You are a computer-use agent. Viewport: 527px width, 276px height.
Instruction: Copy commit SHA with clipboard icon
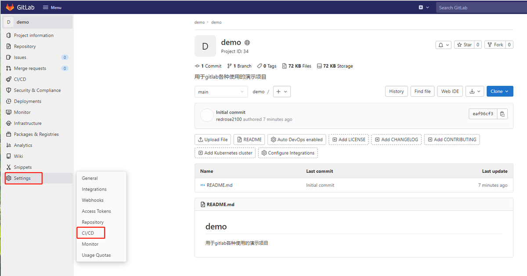pyautogui.click(x=502, y=114)
